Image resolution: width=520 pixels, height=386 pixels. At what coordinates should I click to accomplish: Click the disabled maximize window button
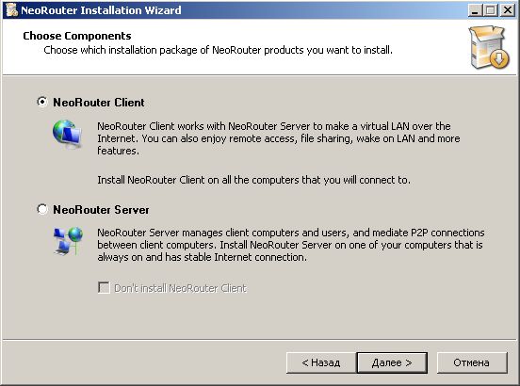[x=491, y=10]
